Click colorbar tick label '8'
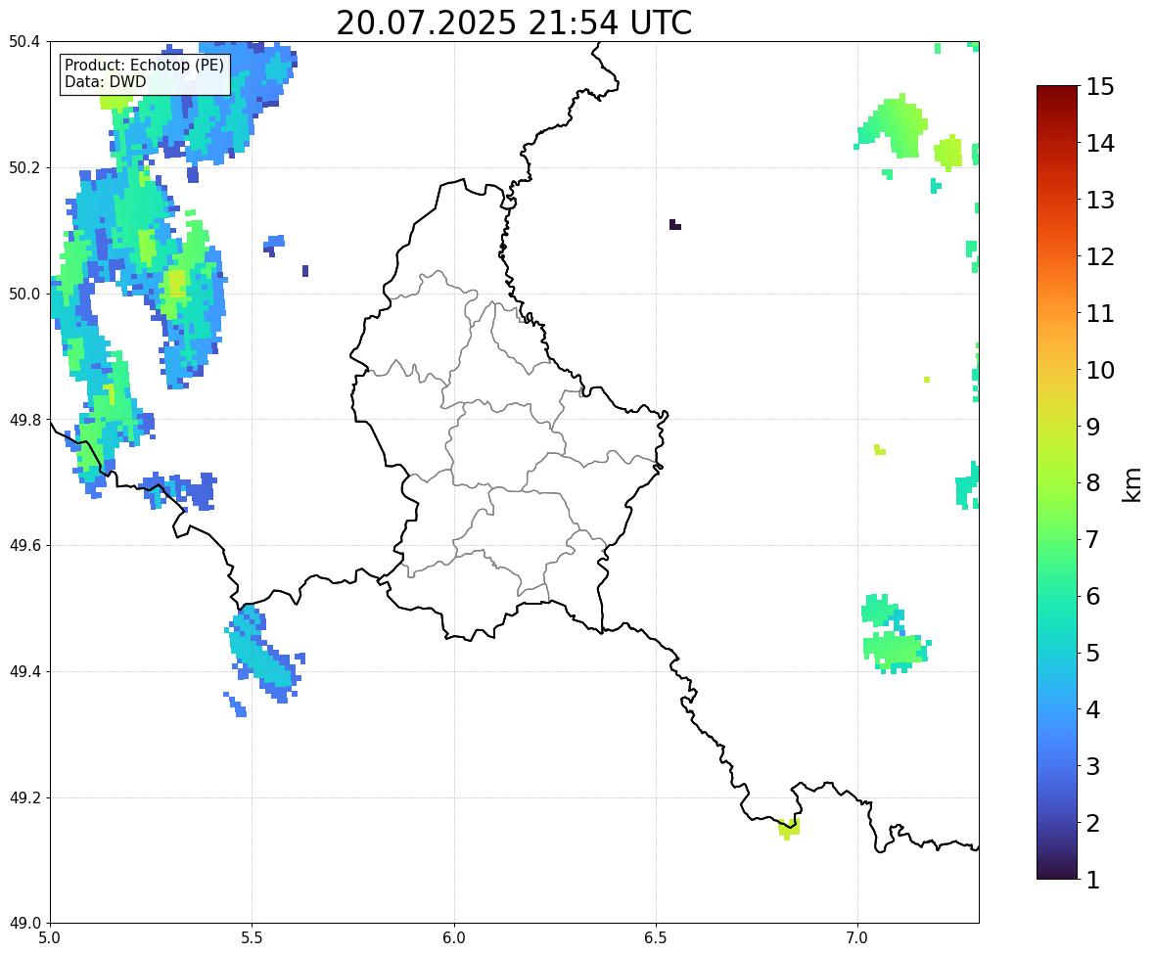This screenshot has width=1153, height=955. coord(1093,483)
